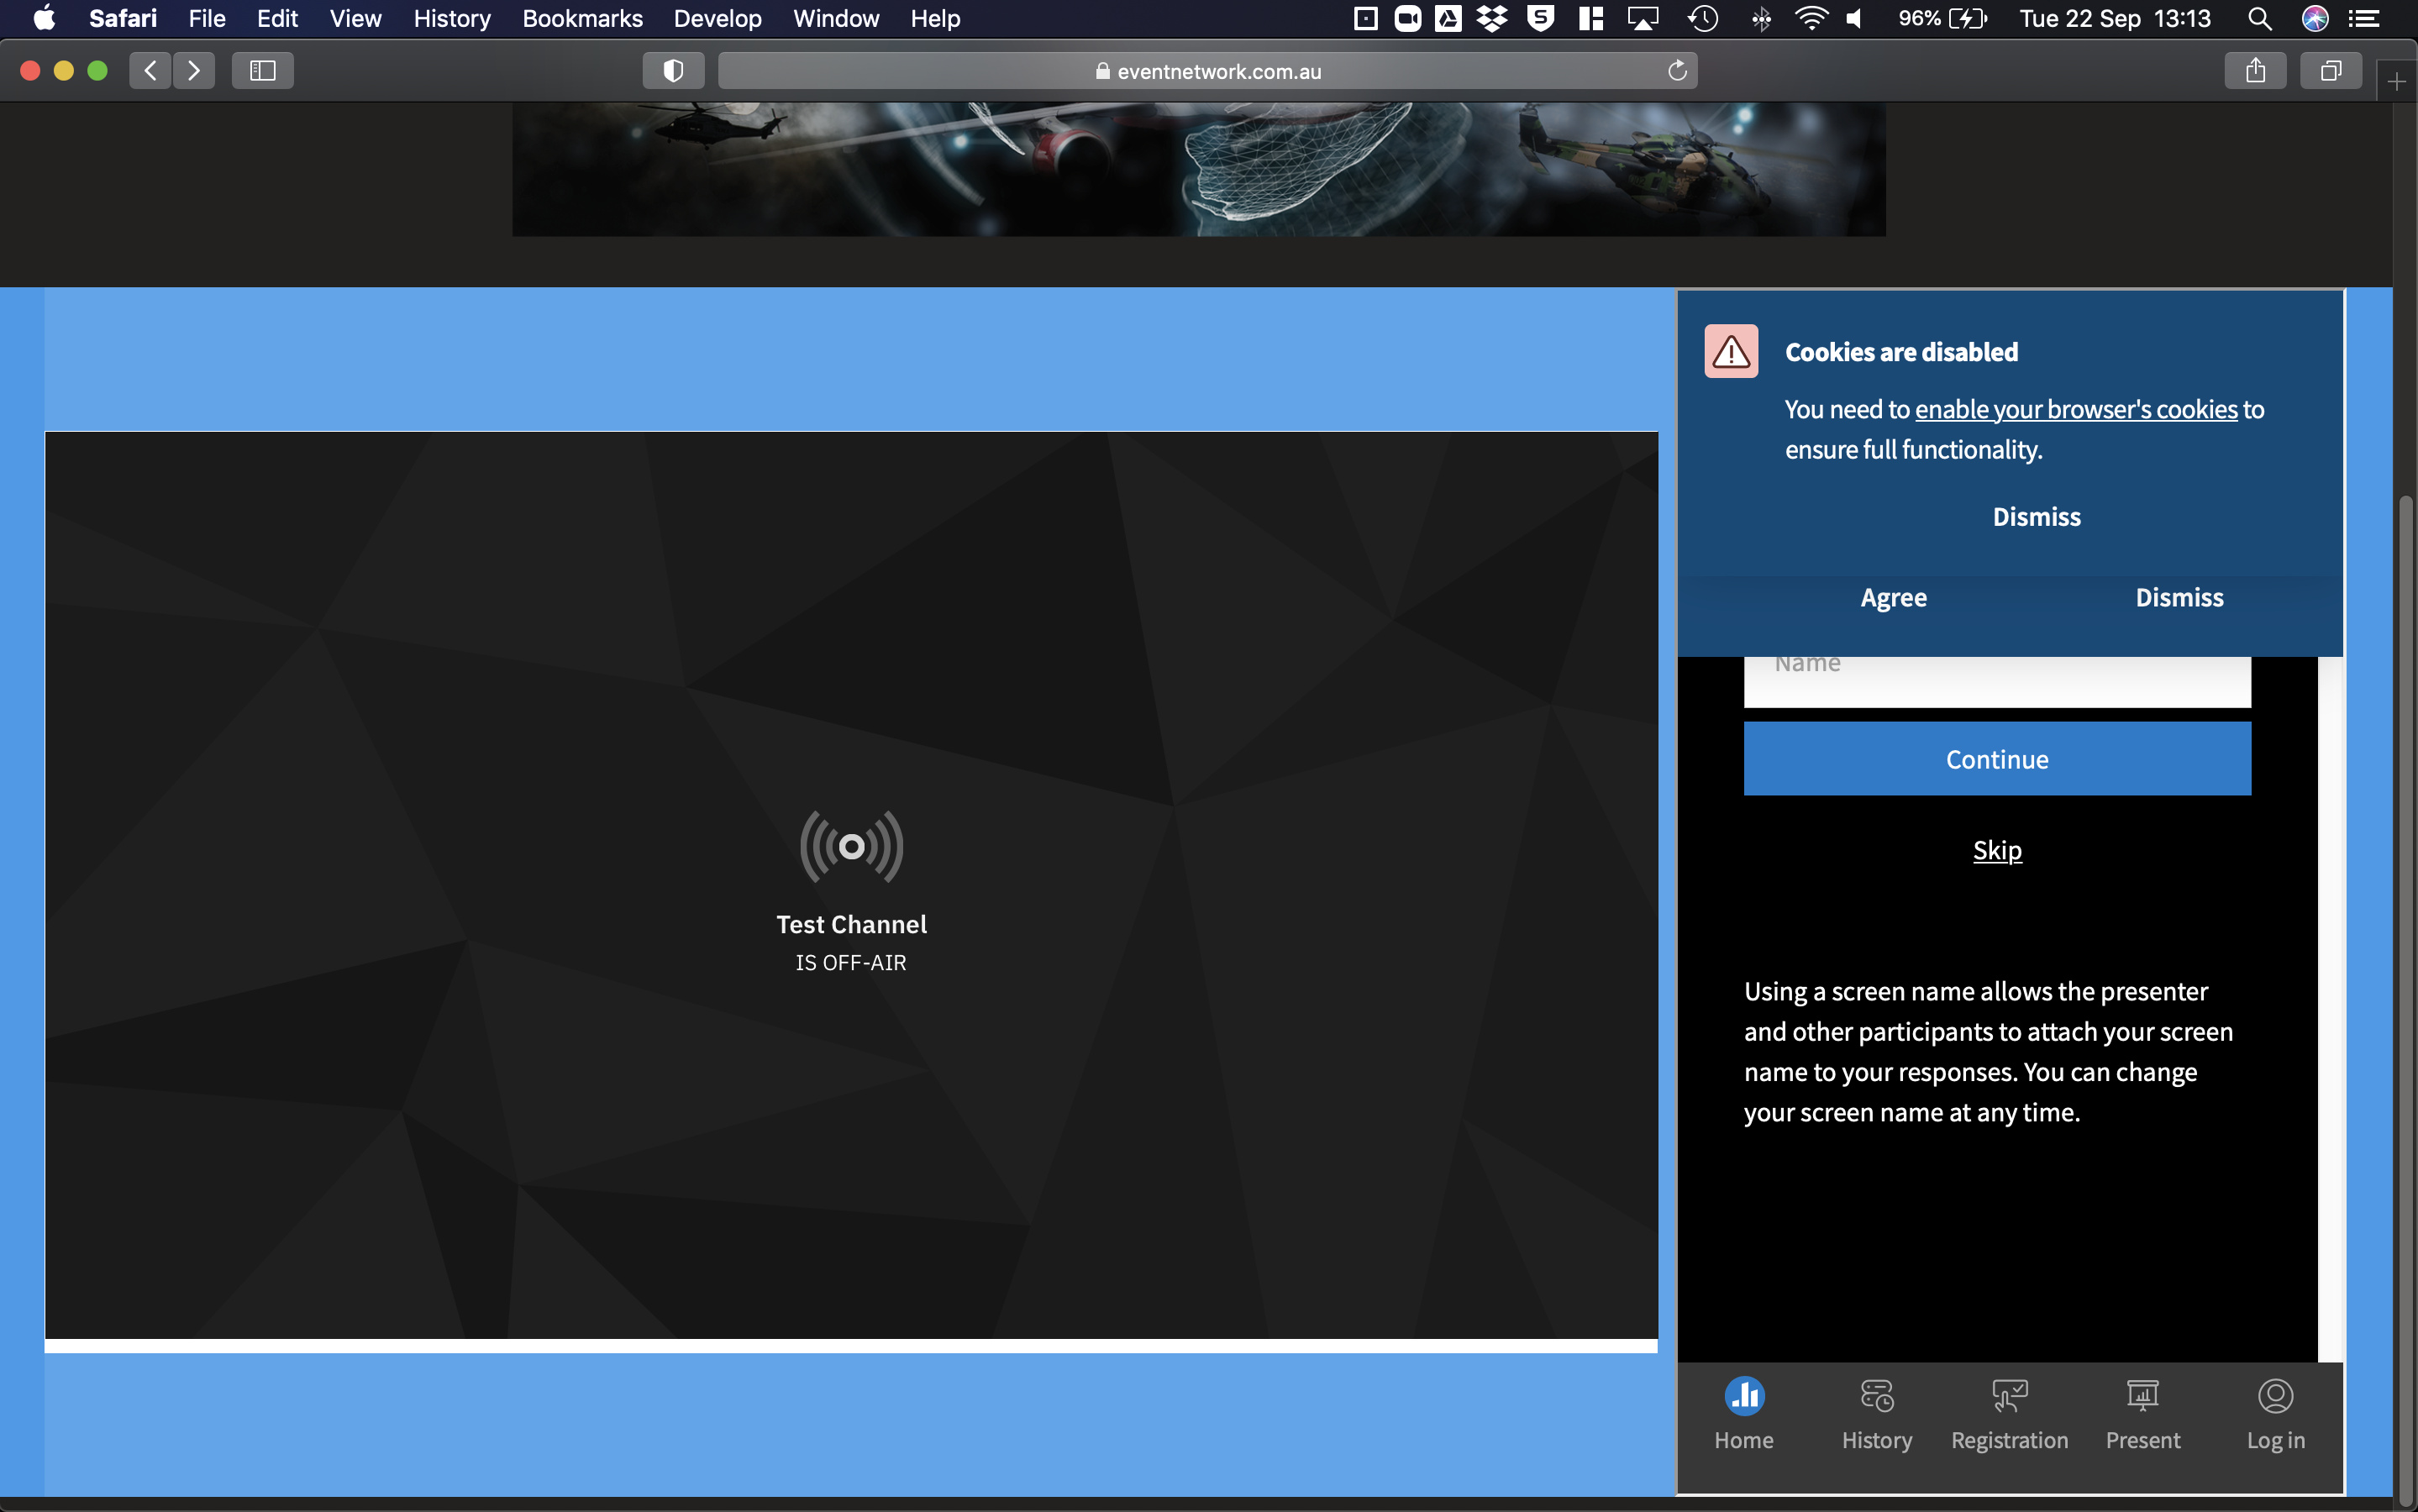Open the enable your browser's cookies link
Viewport: 2418px width, 1512px height.
(2076, 409)
